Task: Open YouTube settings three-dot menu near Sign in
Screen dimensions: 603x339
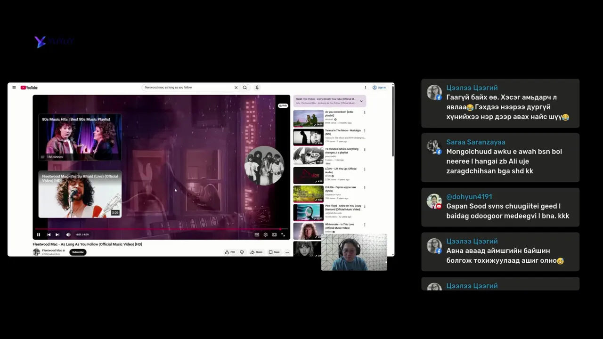Action: coord(365,88)
